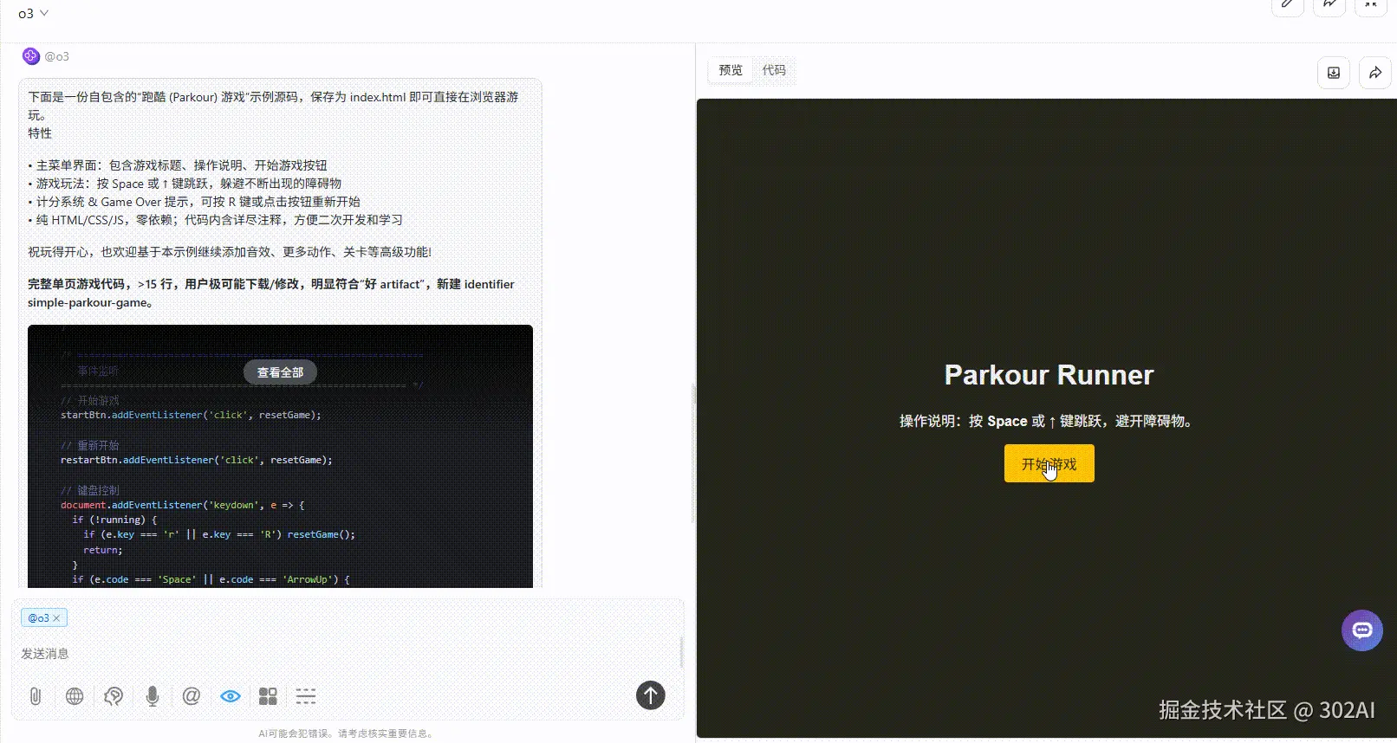The image size is (1397, 743).
Task: Open the o3 model selector dropdown
Action: pos(33,13)
